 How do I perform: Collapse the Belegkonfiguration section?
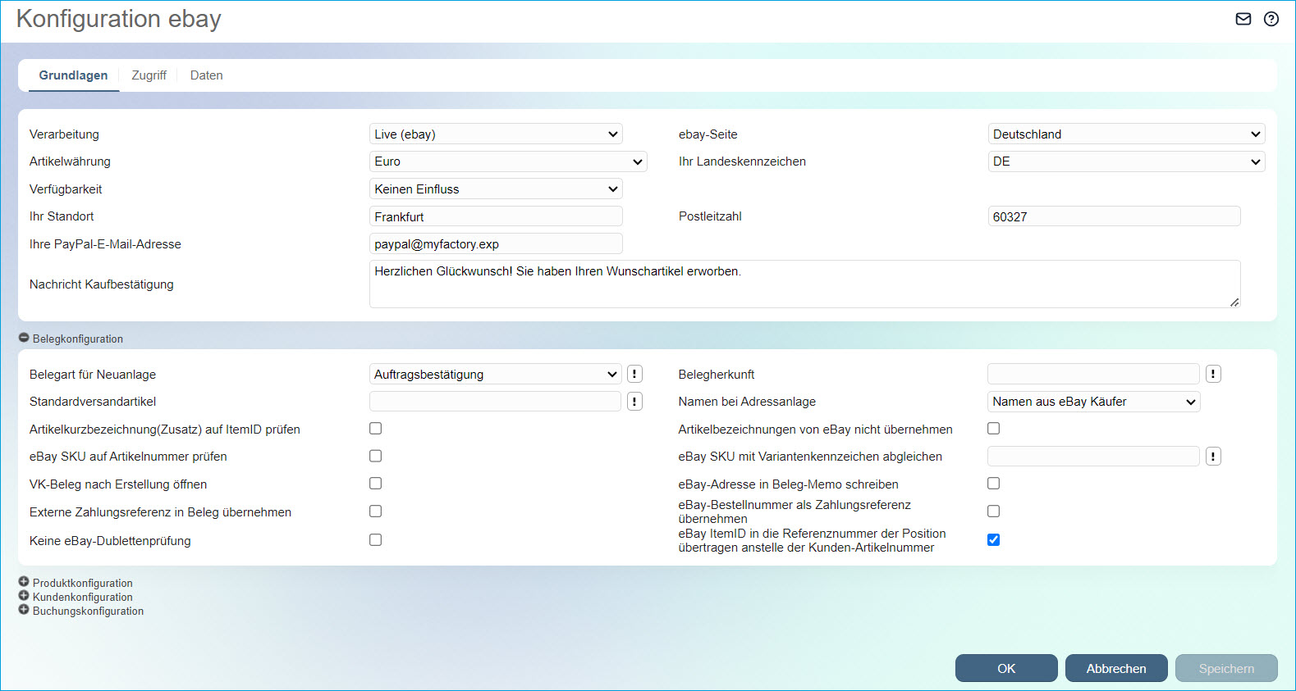tap(24, 338)
